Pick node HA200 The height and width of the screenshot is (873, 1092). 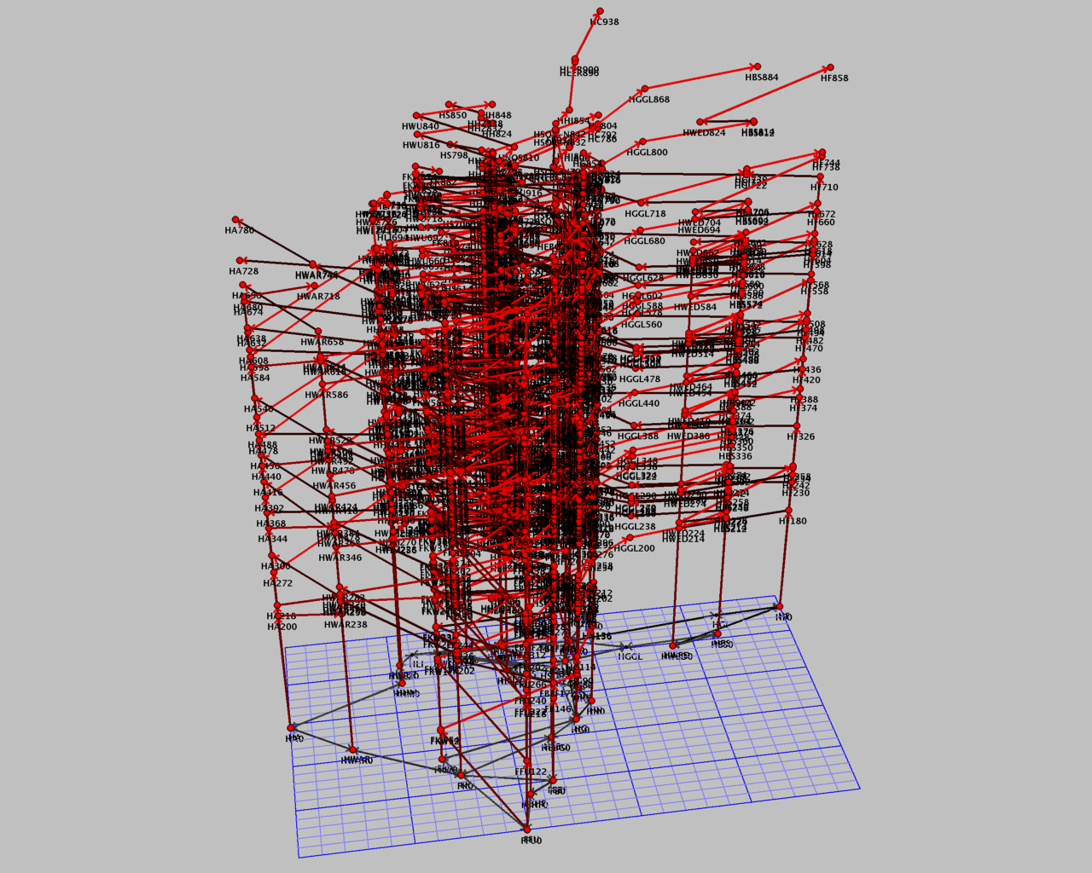pos(279,617)
